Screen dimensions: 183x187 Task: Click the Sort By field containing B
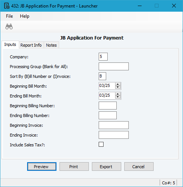pos(102,76)
